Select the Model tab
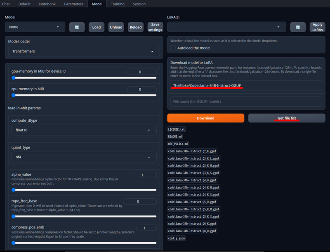The width and height of the screenshot is (330, 252). pyautogui.click(x=97, y=4)
